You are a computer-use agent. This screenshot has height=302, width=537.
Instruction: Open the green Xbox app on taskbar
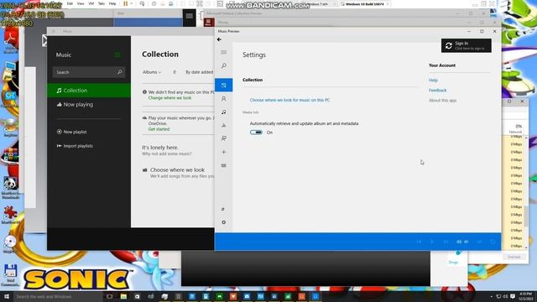pos(220,296)
